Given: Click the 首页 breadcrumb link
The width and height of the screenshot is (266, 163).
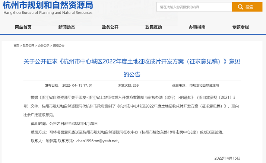Looking at the screenshot, I should 16,45.
